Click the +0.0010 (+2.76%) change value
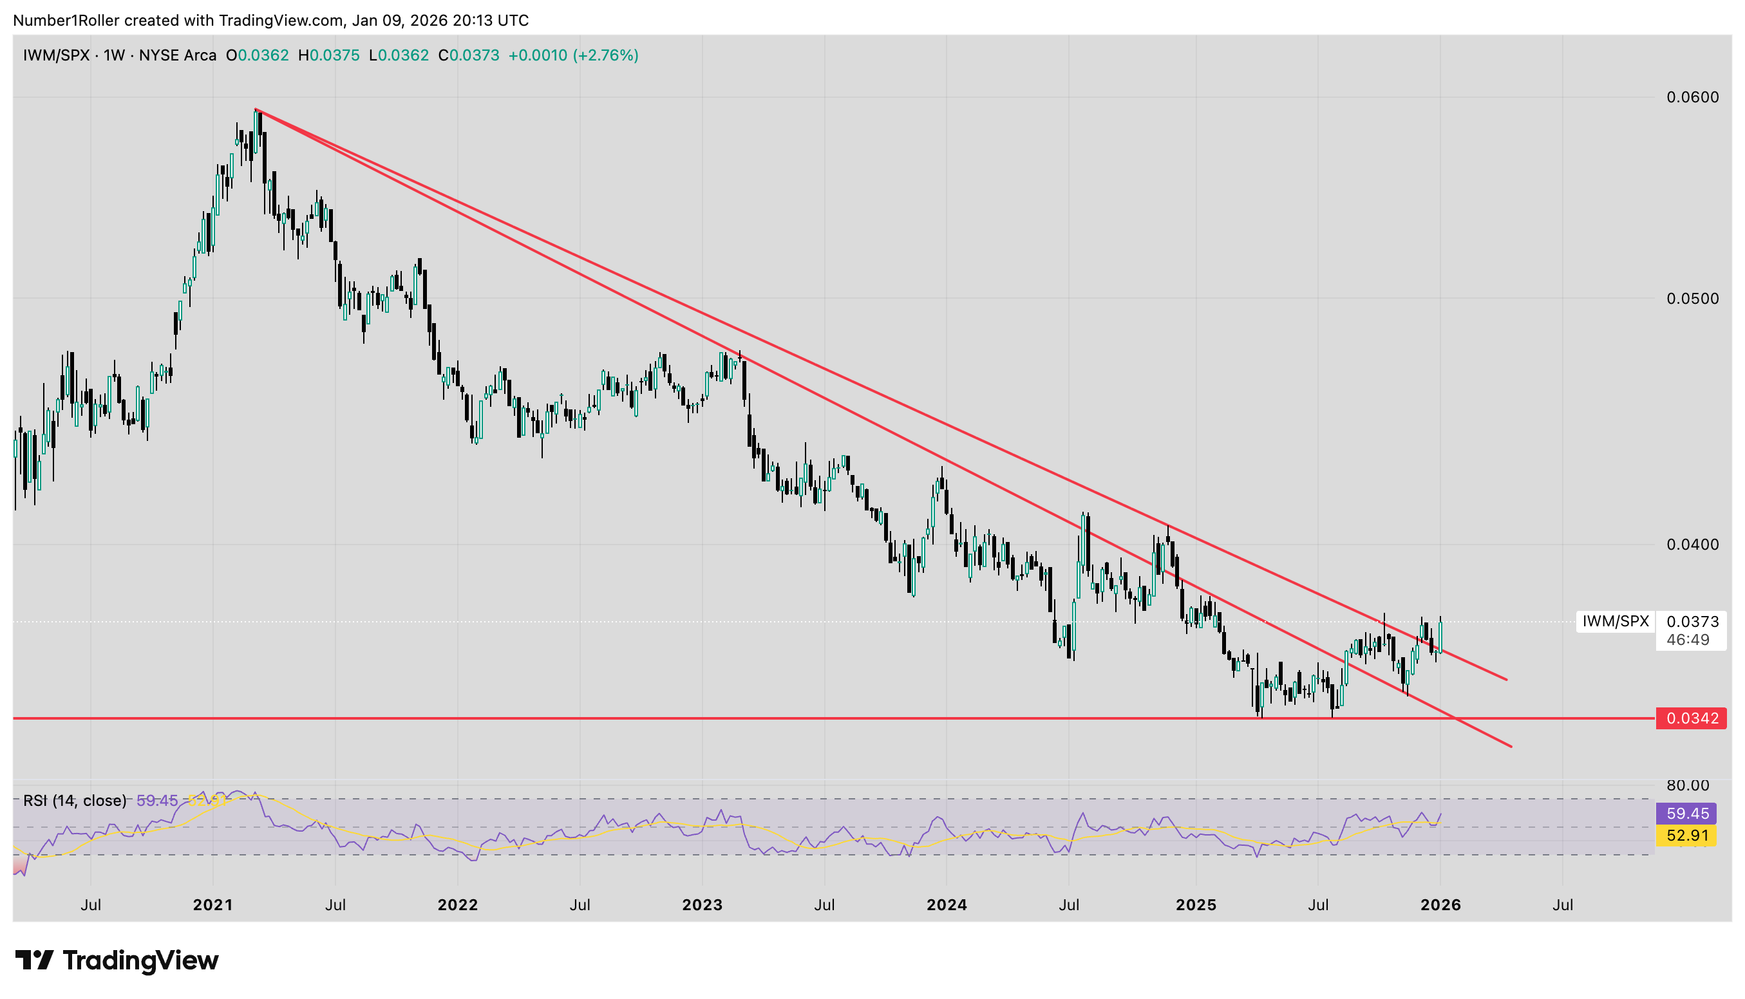 coord(573,55)
